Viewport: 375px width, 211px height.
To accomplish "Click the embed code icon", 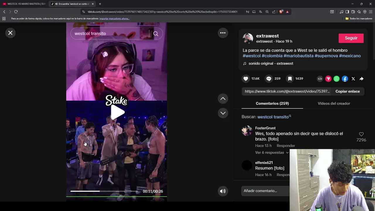I will point(320,79).
